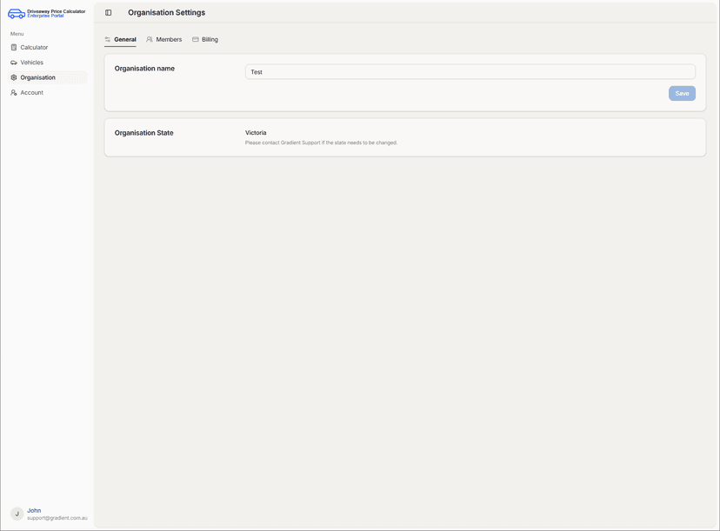This screenshot has width=720, height=531.
Task: Switch to the Billing tab
Action: click(x=205, y=39)
